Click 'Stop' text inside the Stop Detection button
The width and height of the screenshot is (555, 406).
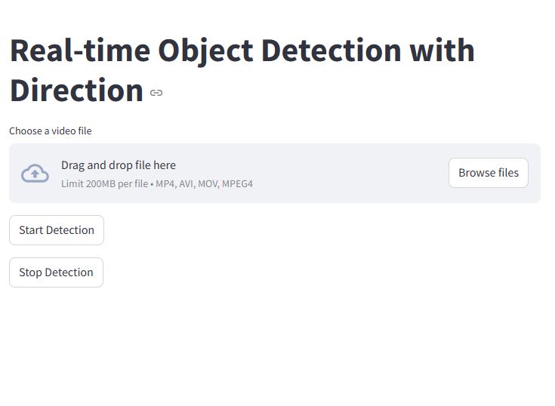30,272
